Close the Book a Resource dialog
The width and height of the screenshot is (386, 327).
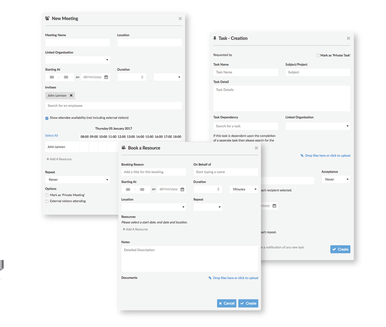click(256, 148)
